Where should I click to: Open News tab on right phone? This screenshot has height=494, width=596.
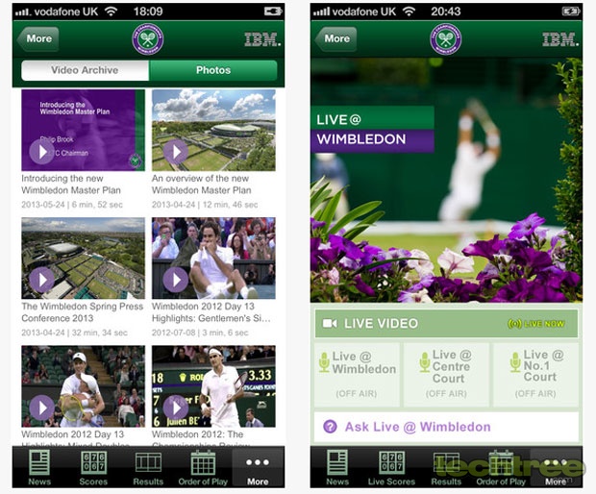point(337,468)
